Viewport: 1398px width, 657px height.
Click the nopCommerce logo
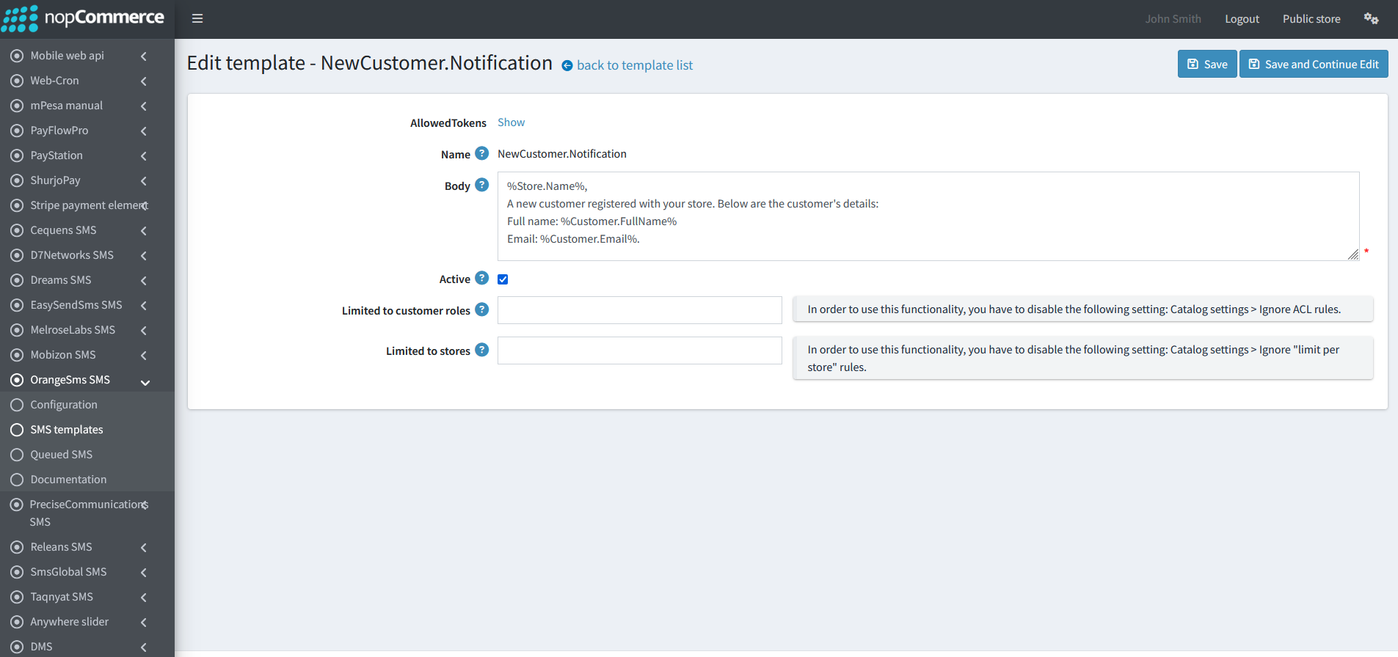click(83, 18)
